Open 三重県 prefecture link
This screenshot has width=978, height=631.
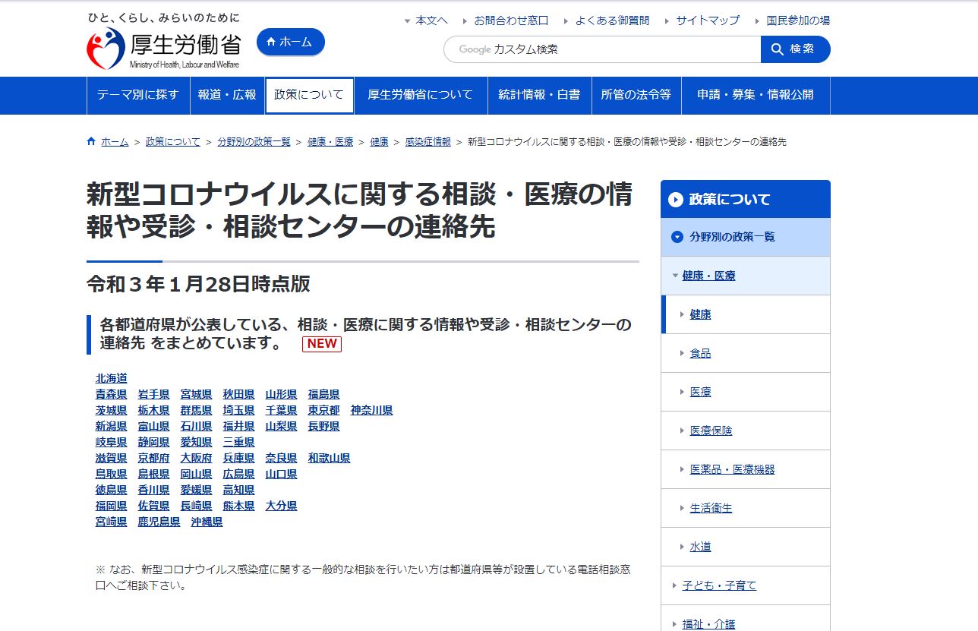tap(239, 442)
